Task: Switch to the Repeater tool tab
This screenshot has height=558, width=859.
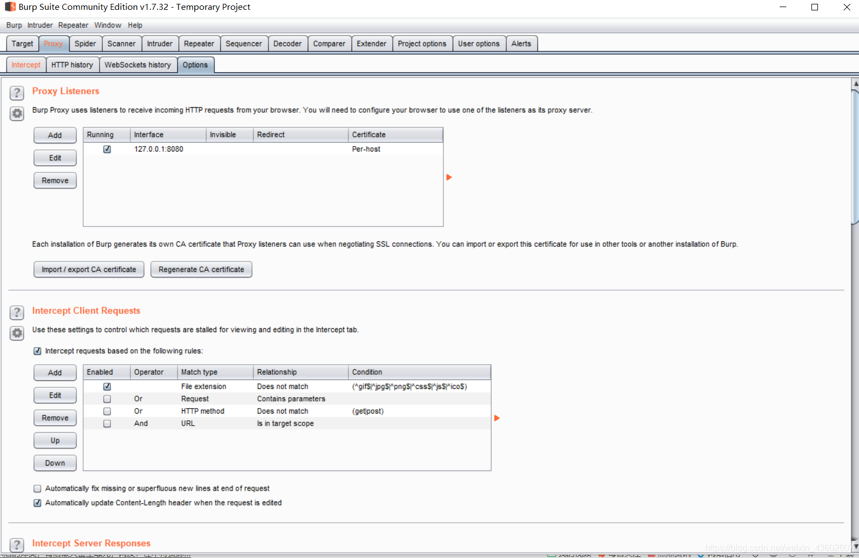Action: 199,44
